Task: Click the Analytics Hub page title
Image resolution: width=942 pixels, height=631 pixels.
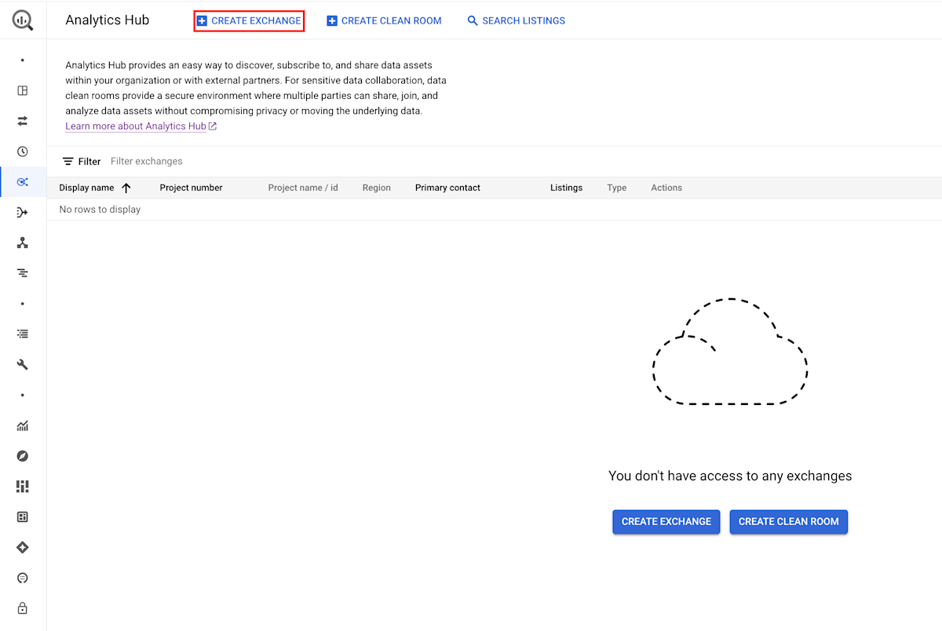Action: pos(108,20)
